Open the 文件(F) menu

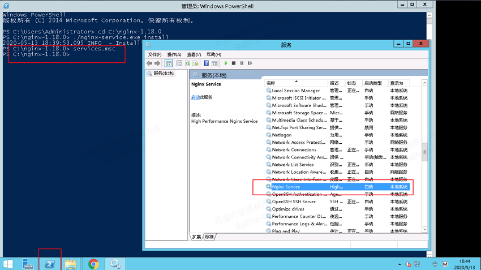click(154, 54)
